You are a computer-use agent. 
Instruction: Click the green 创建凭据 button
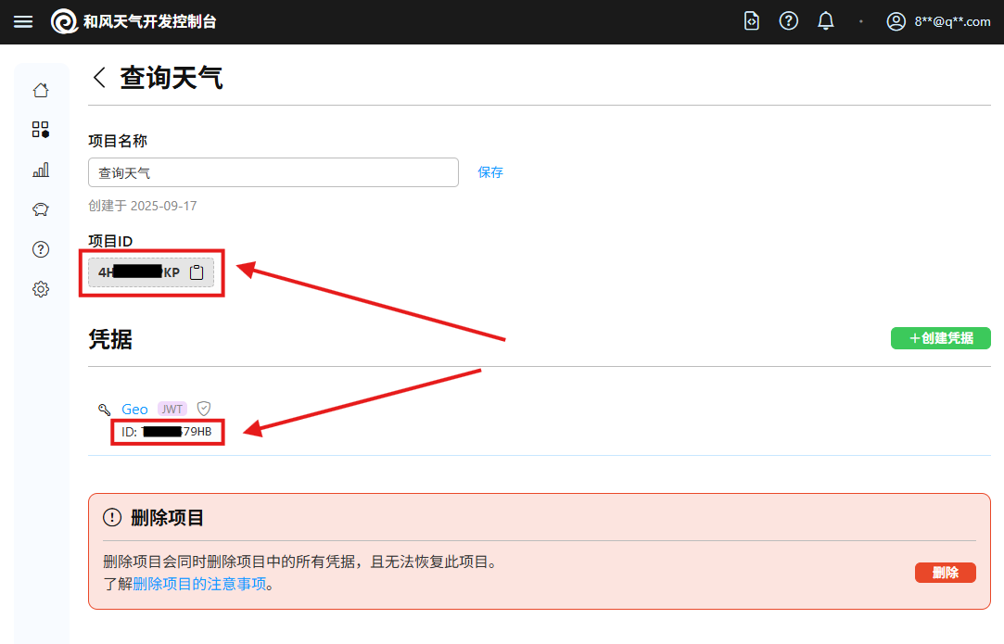pyautogui.click(x=940, y=338)
